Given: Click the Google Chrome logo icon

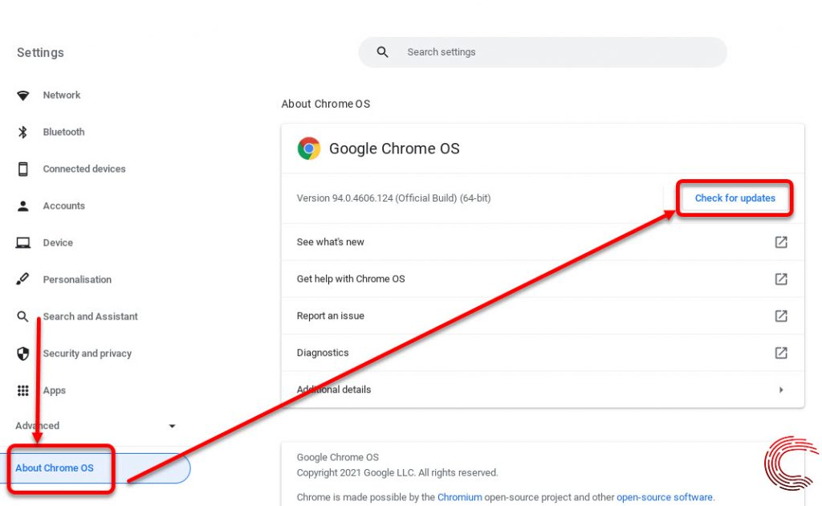Looking at the screenshot, I should pos(309,149).
